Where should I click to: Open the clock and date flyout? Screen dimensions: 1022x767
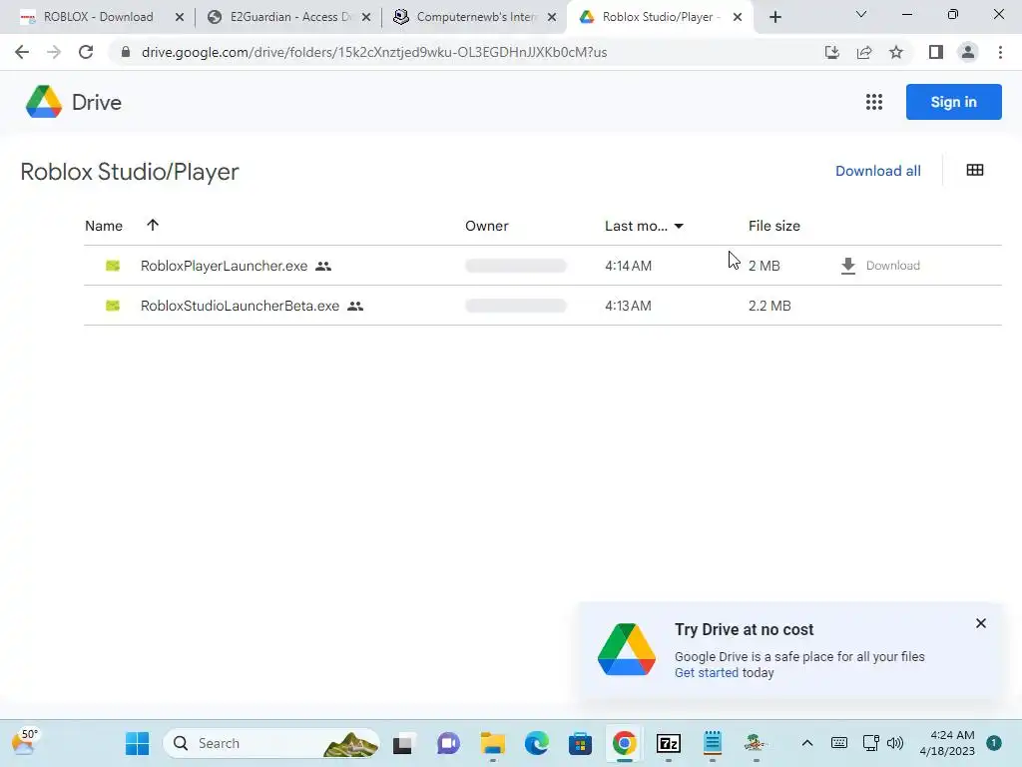pyautogui.click(x=947, y=743)
